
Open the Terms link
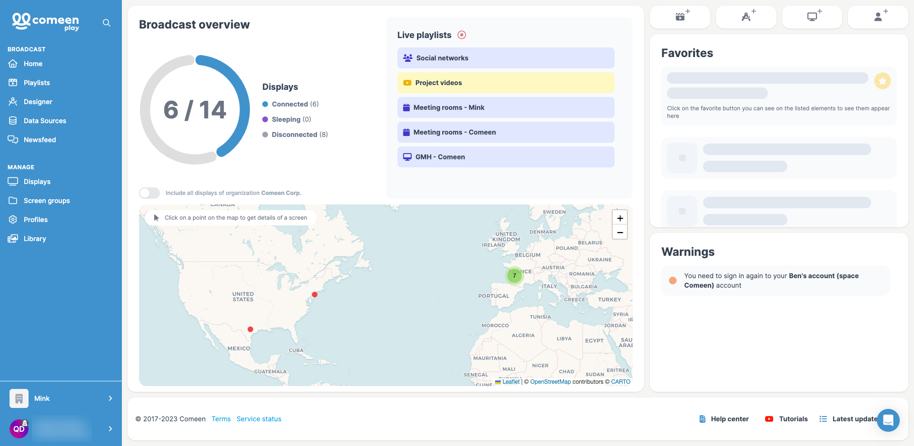click(221, 419)
